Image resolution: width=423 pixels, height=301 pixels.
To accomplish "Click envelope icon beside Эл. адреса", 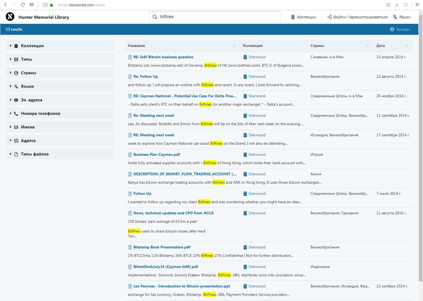I will (16, 100).
